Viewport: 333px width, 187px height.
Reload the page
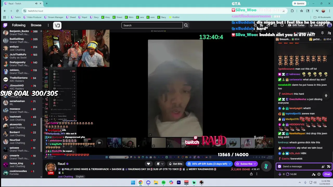tap(17, 11)
